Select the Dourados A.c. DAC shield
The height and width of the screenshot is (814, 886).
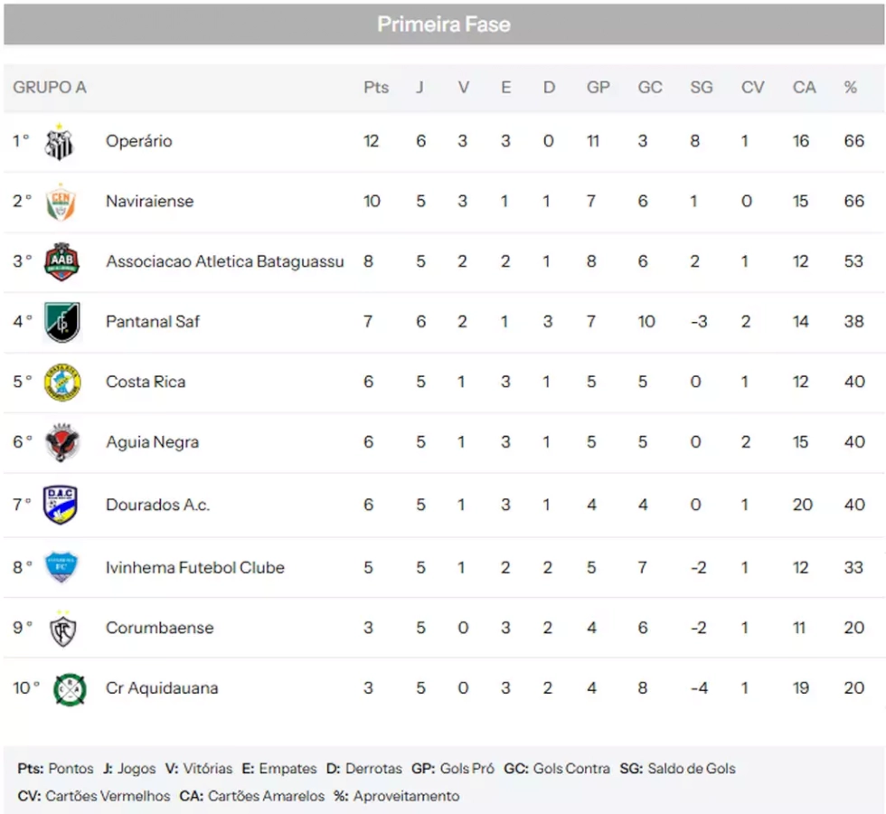(x=61, y=505)
